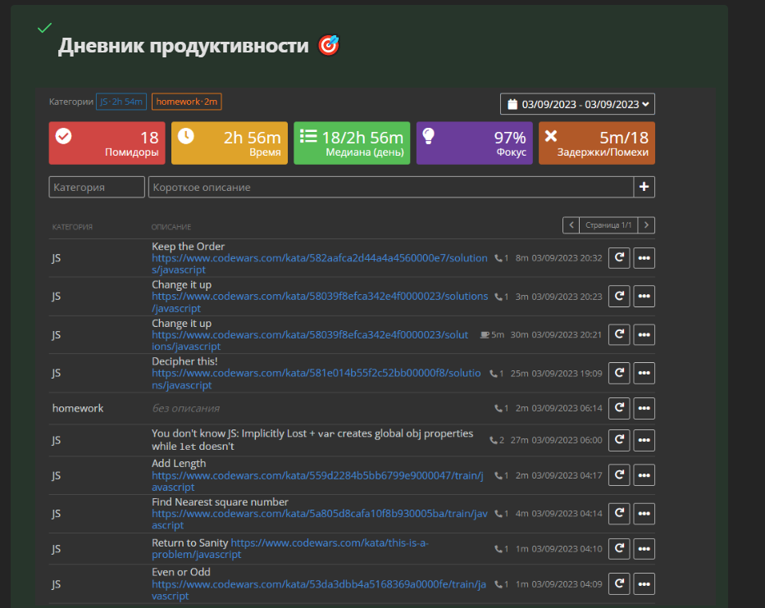
Task: Go to the next page arrow
Action: pos(647,225)
